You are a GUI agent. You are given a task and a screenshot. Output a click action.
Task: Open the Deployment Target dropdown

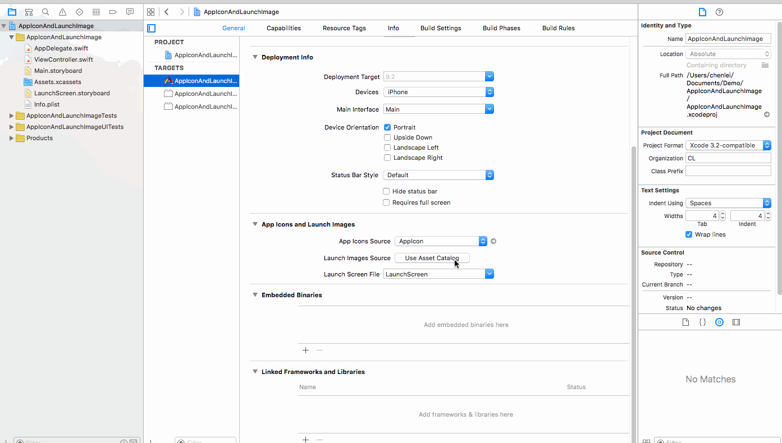tap(490, 76)
